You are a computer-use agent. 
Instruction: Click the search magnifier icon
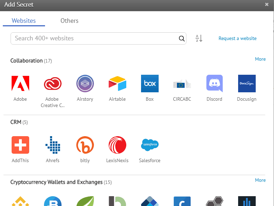181,38
